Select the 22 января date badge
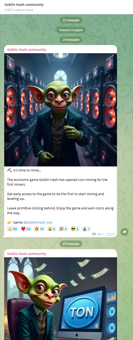Image resolution: width=133 pixels, height=340 pixels. click(71, 20)
